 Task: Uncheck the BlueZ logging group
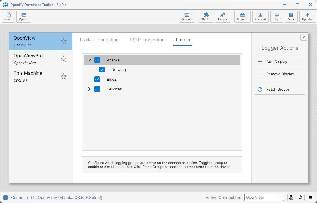[x=97, y=79]
